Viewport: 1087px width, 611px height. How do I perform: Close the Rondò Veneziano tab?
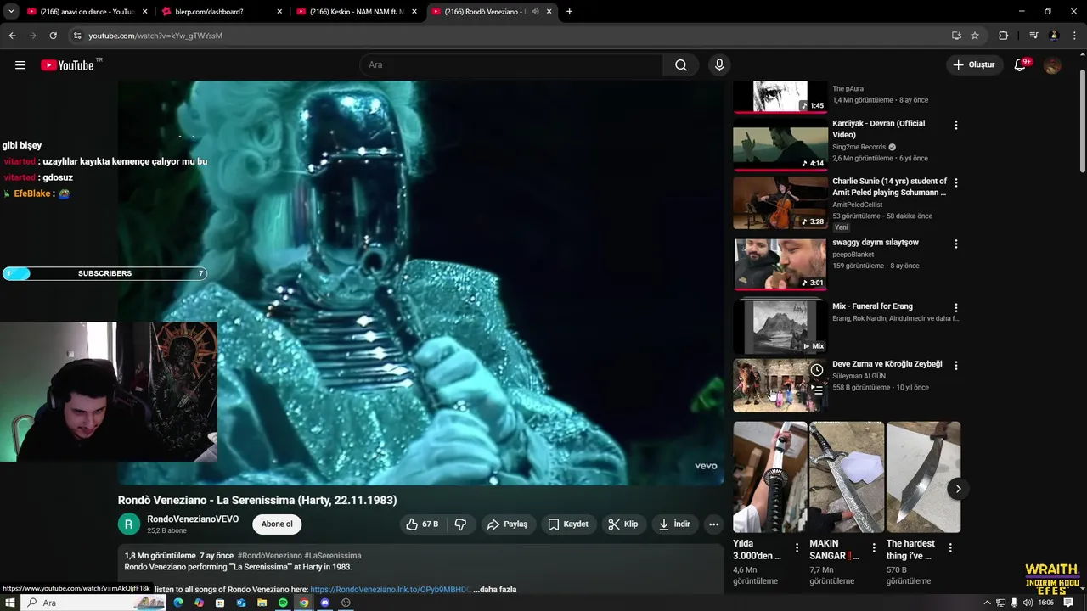coord(549,12)
